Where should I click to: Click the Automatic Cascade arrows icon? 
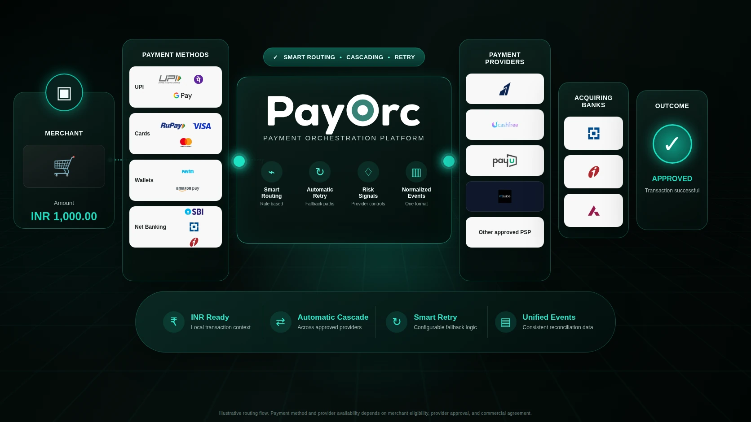click(x=281, y=322)
